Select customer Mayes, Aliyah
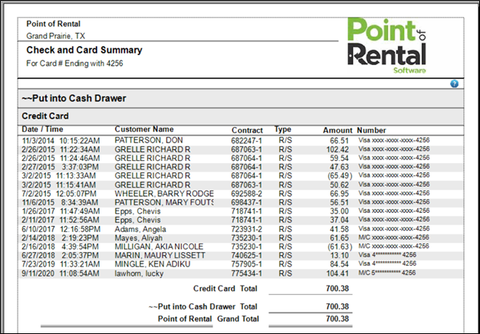480x334 pixels. (138, 238)
